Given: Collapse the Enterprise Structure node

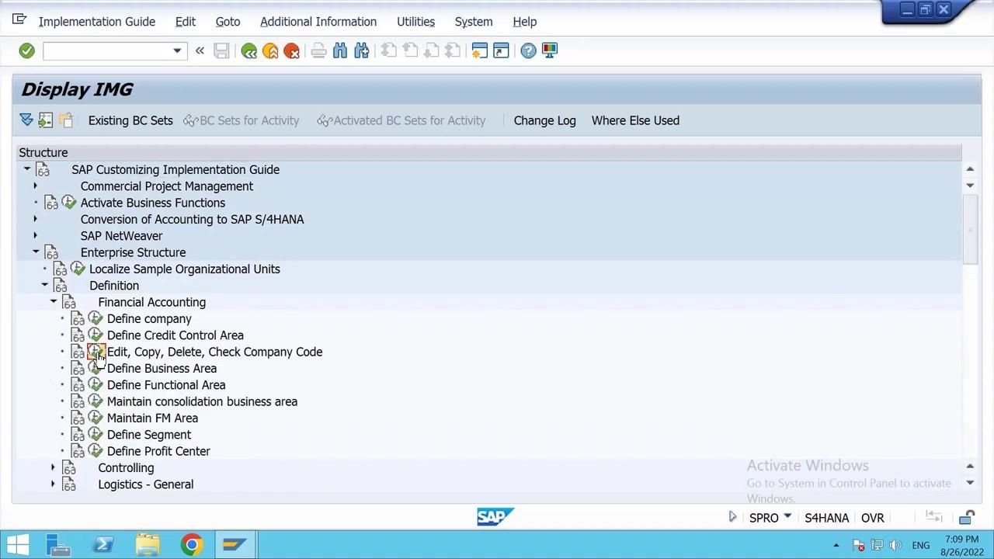Looking at the screenshot, I should (x=36, y=252).
